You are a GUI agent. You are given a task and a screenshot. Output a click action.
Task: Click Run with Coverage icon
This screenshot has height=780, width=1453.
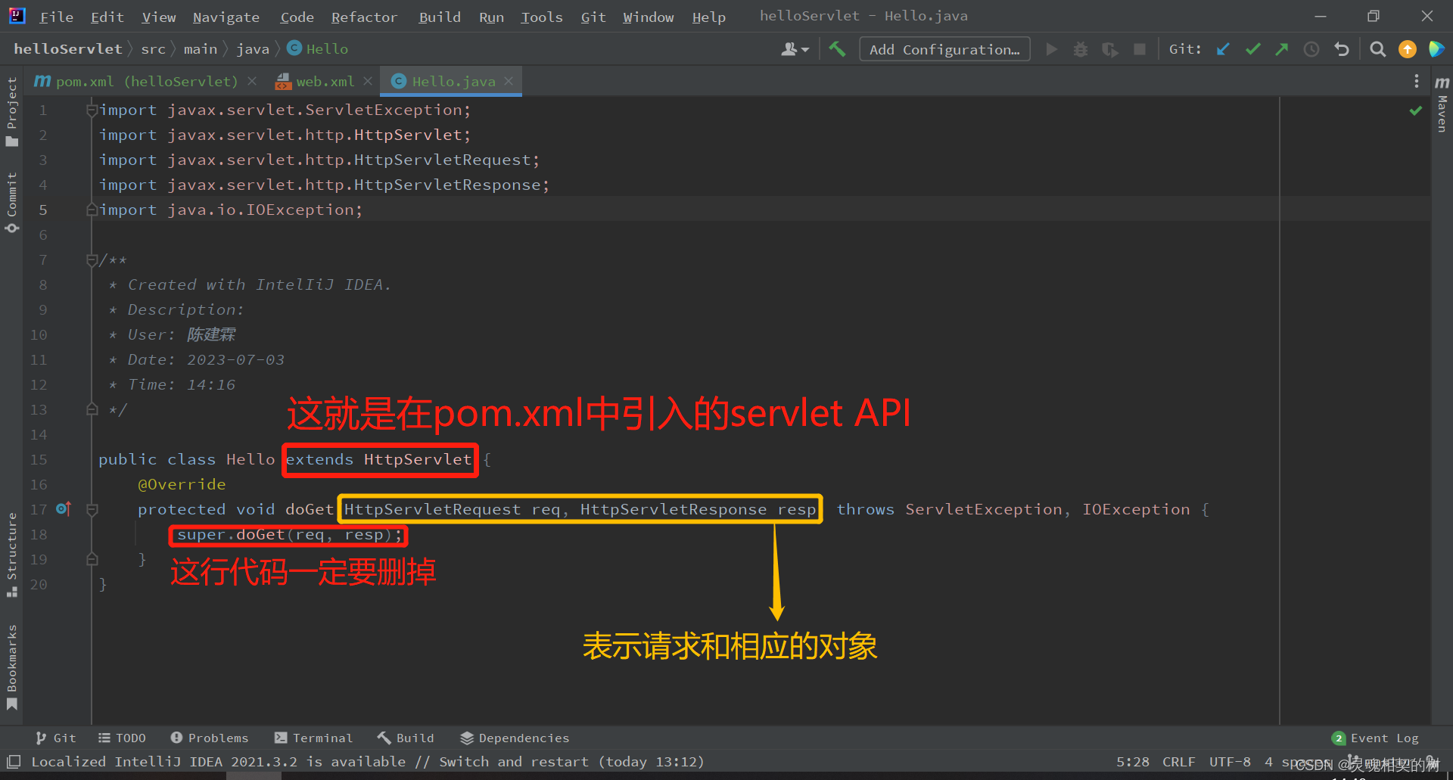tap(1109, 49)
